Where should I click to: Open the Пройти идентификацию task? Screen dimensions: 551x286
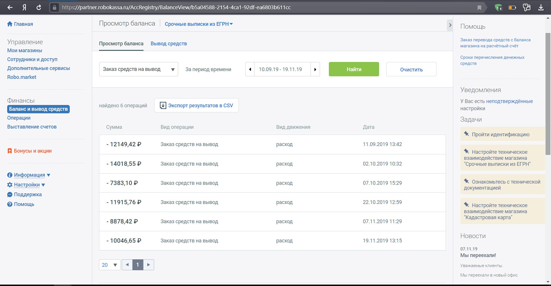tap(500, 135)
